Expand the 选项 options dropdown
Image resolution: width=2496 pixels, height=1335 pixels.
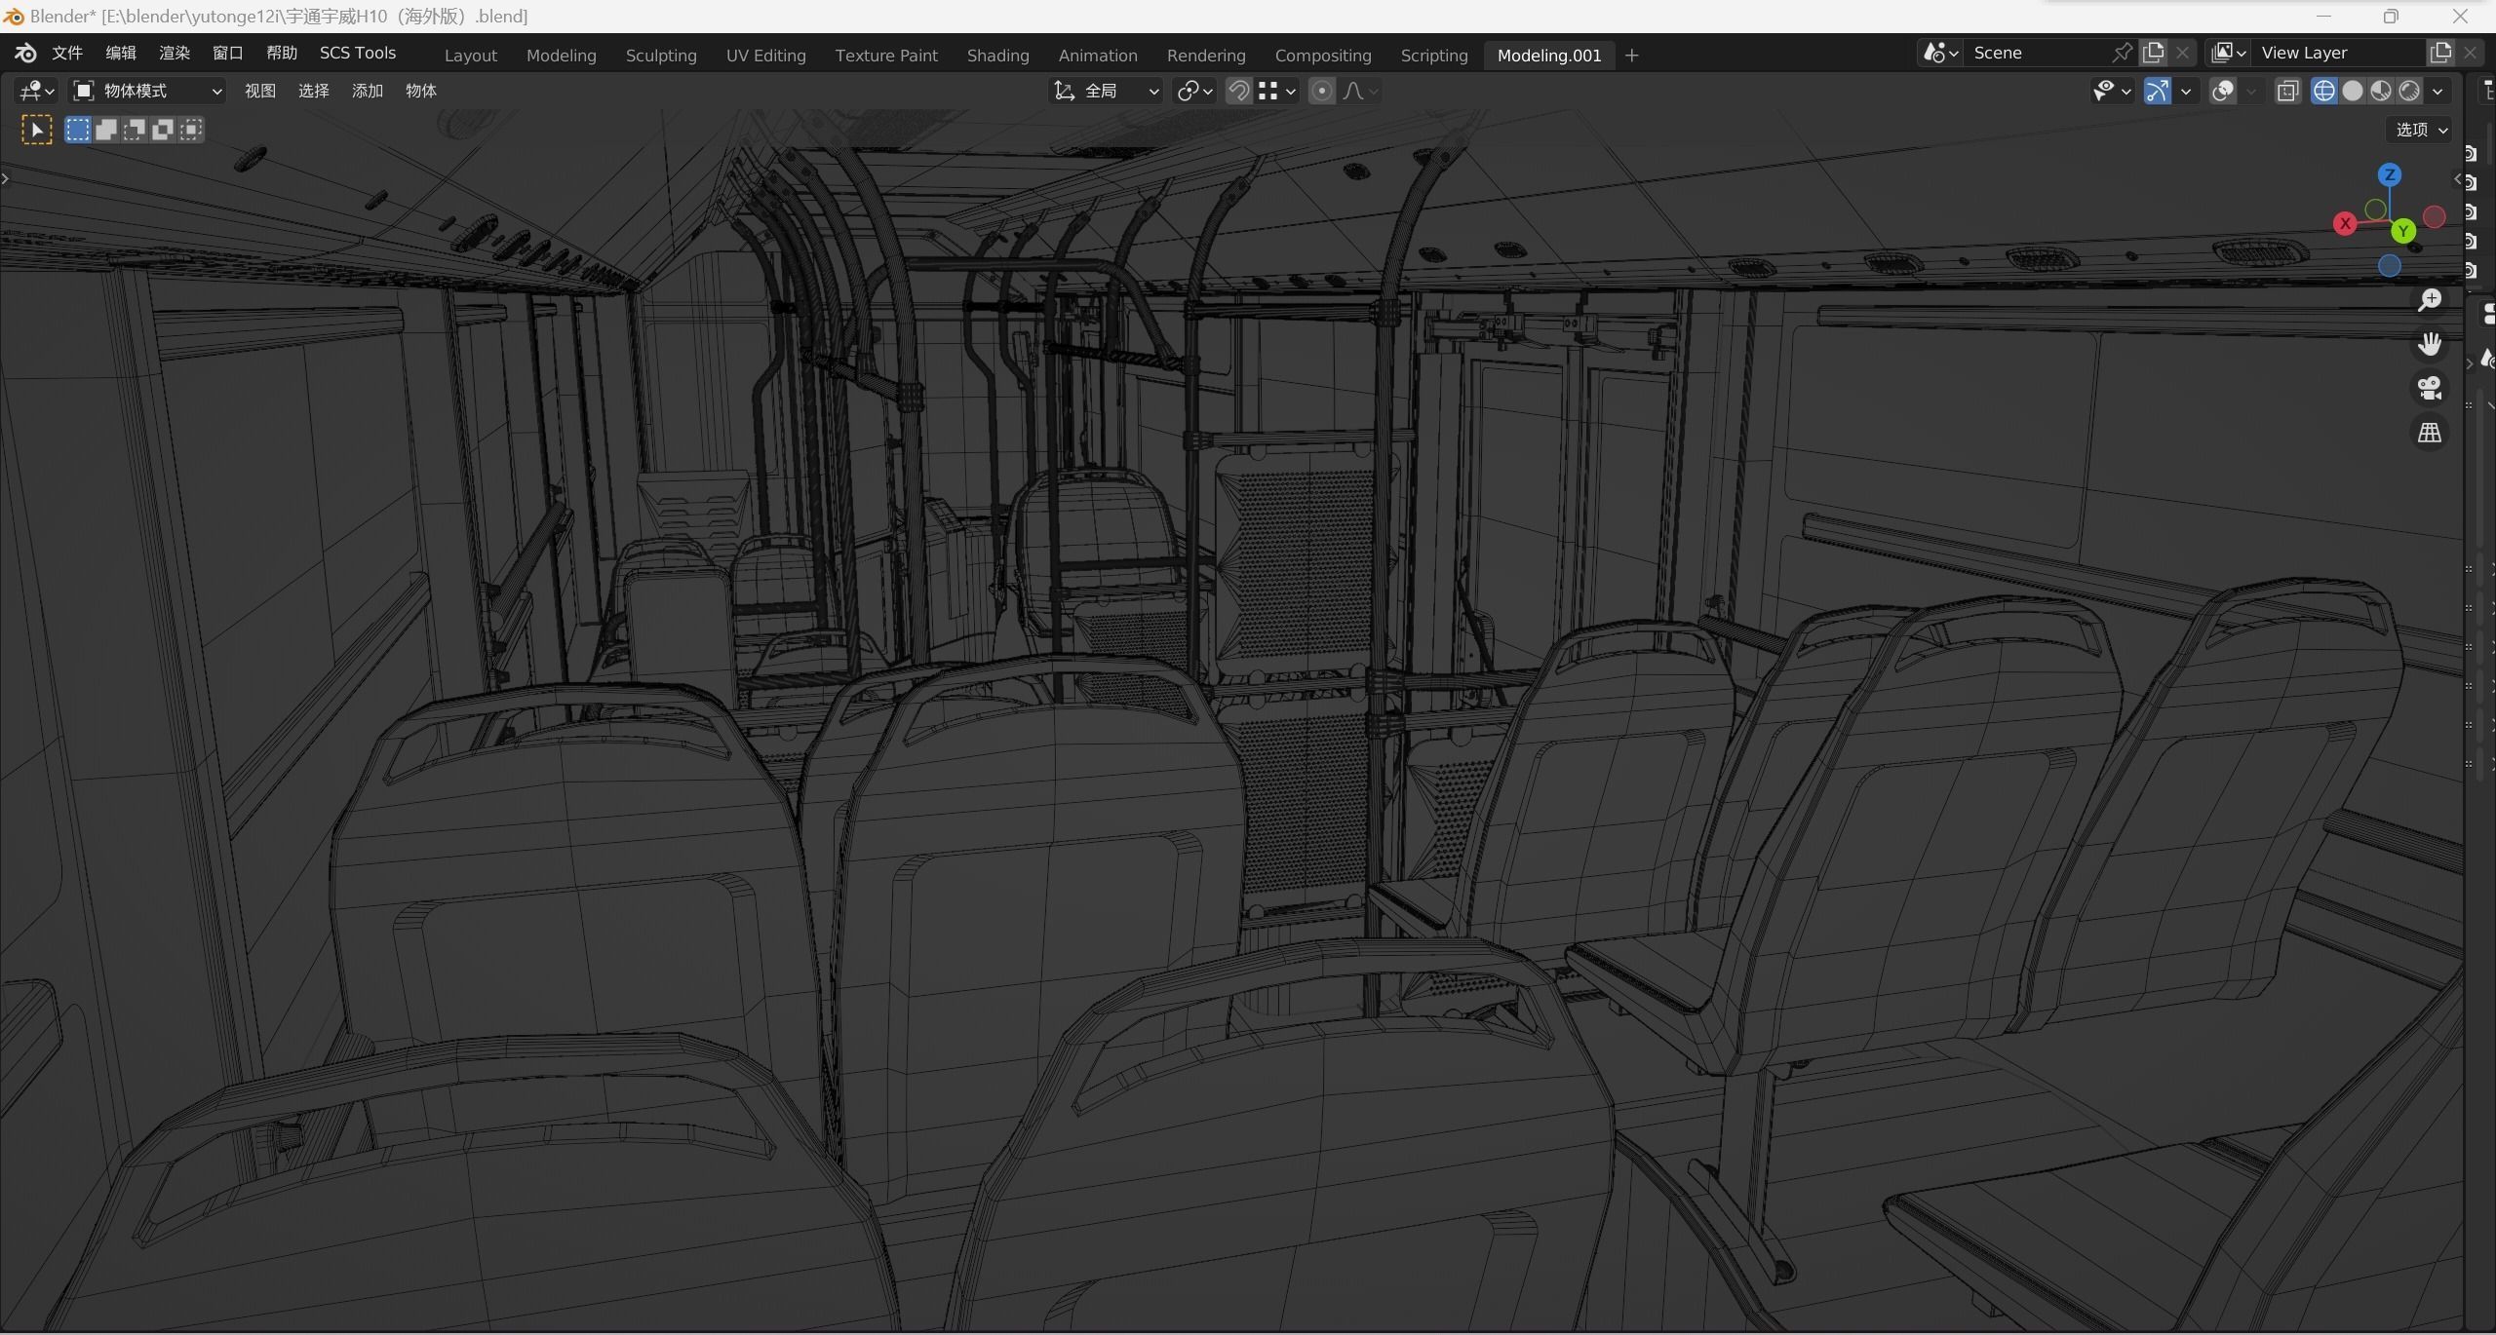pos(2421,130)
